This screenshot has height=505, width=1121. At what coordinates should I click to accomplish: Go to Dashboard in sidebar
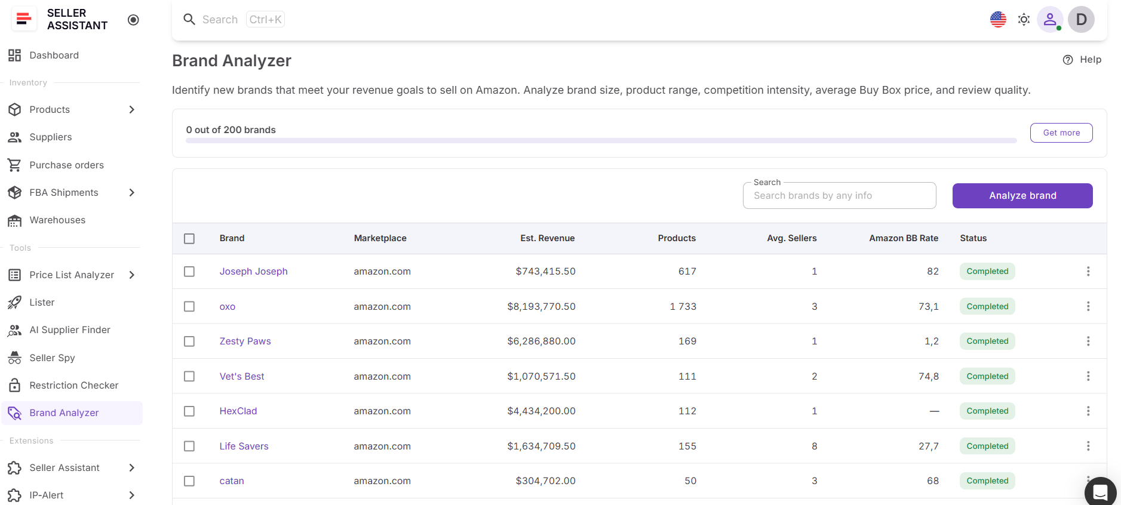[72, 56]
